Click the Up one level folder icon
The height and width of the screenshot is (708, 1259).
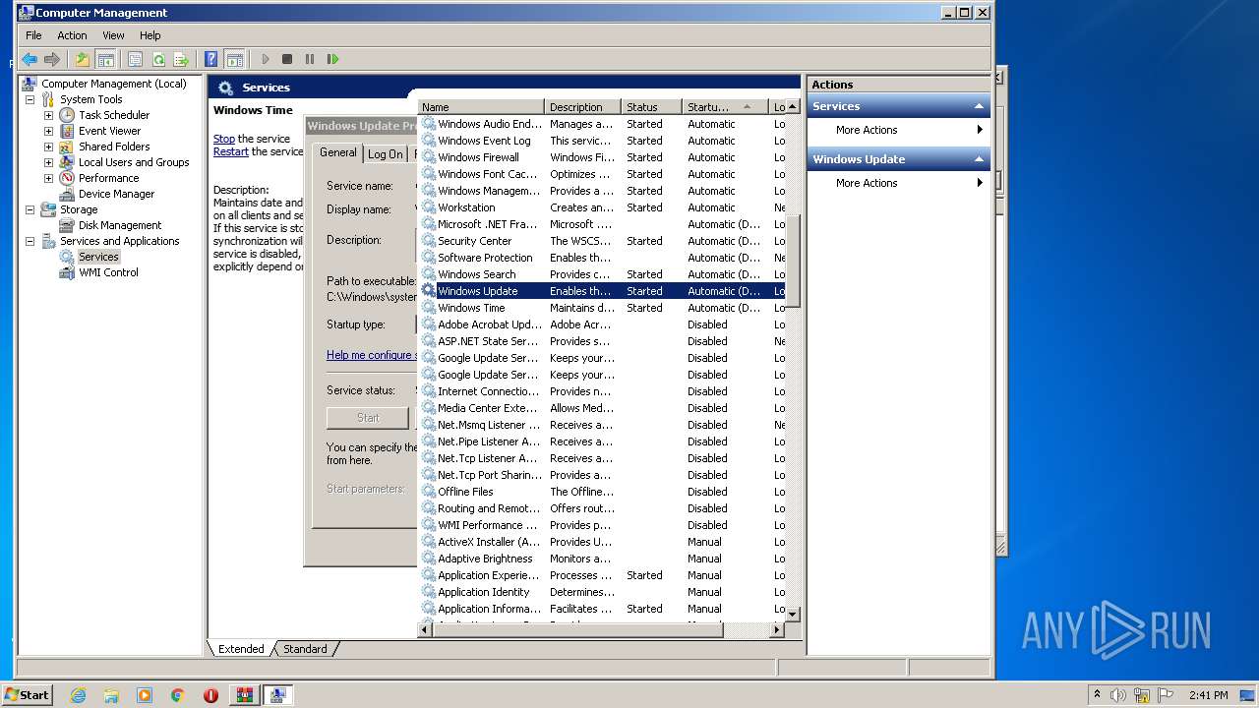click(83, 59)
